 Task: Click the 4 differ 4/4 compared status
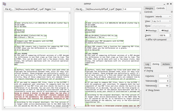[158, 40]
